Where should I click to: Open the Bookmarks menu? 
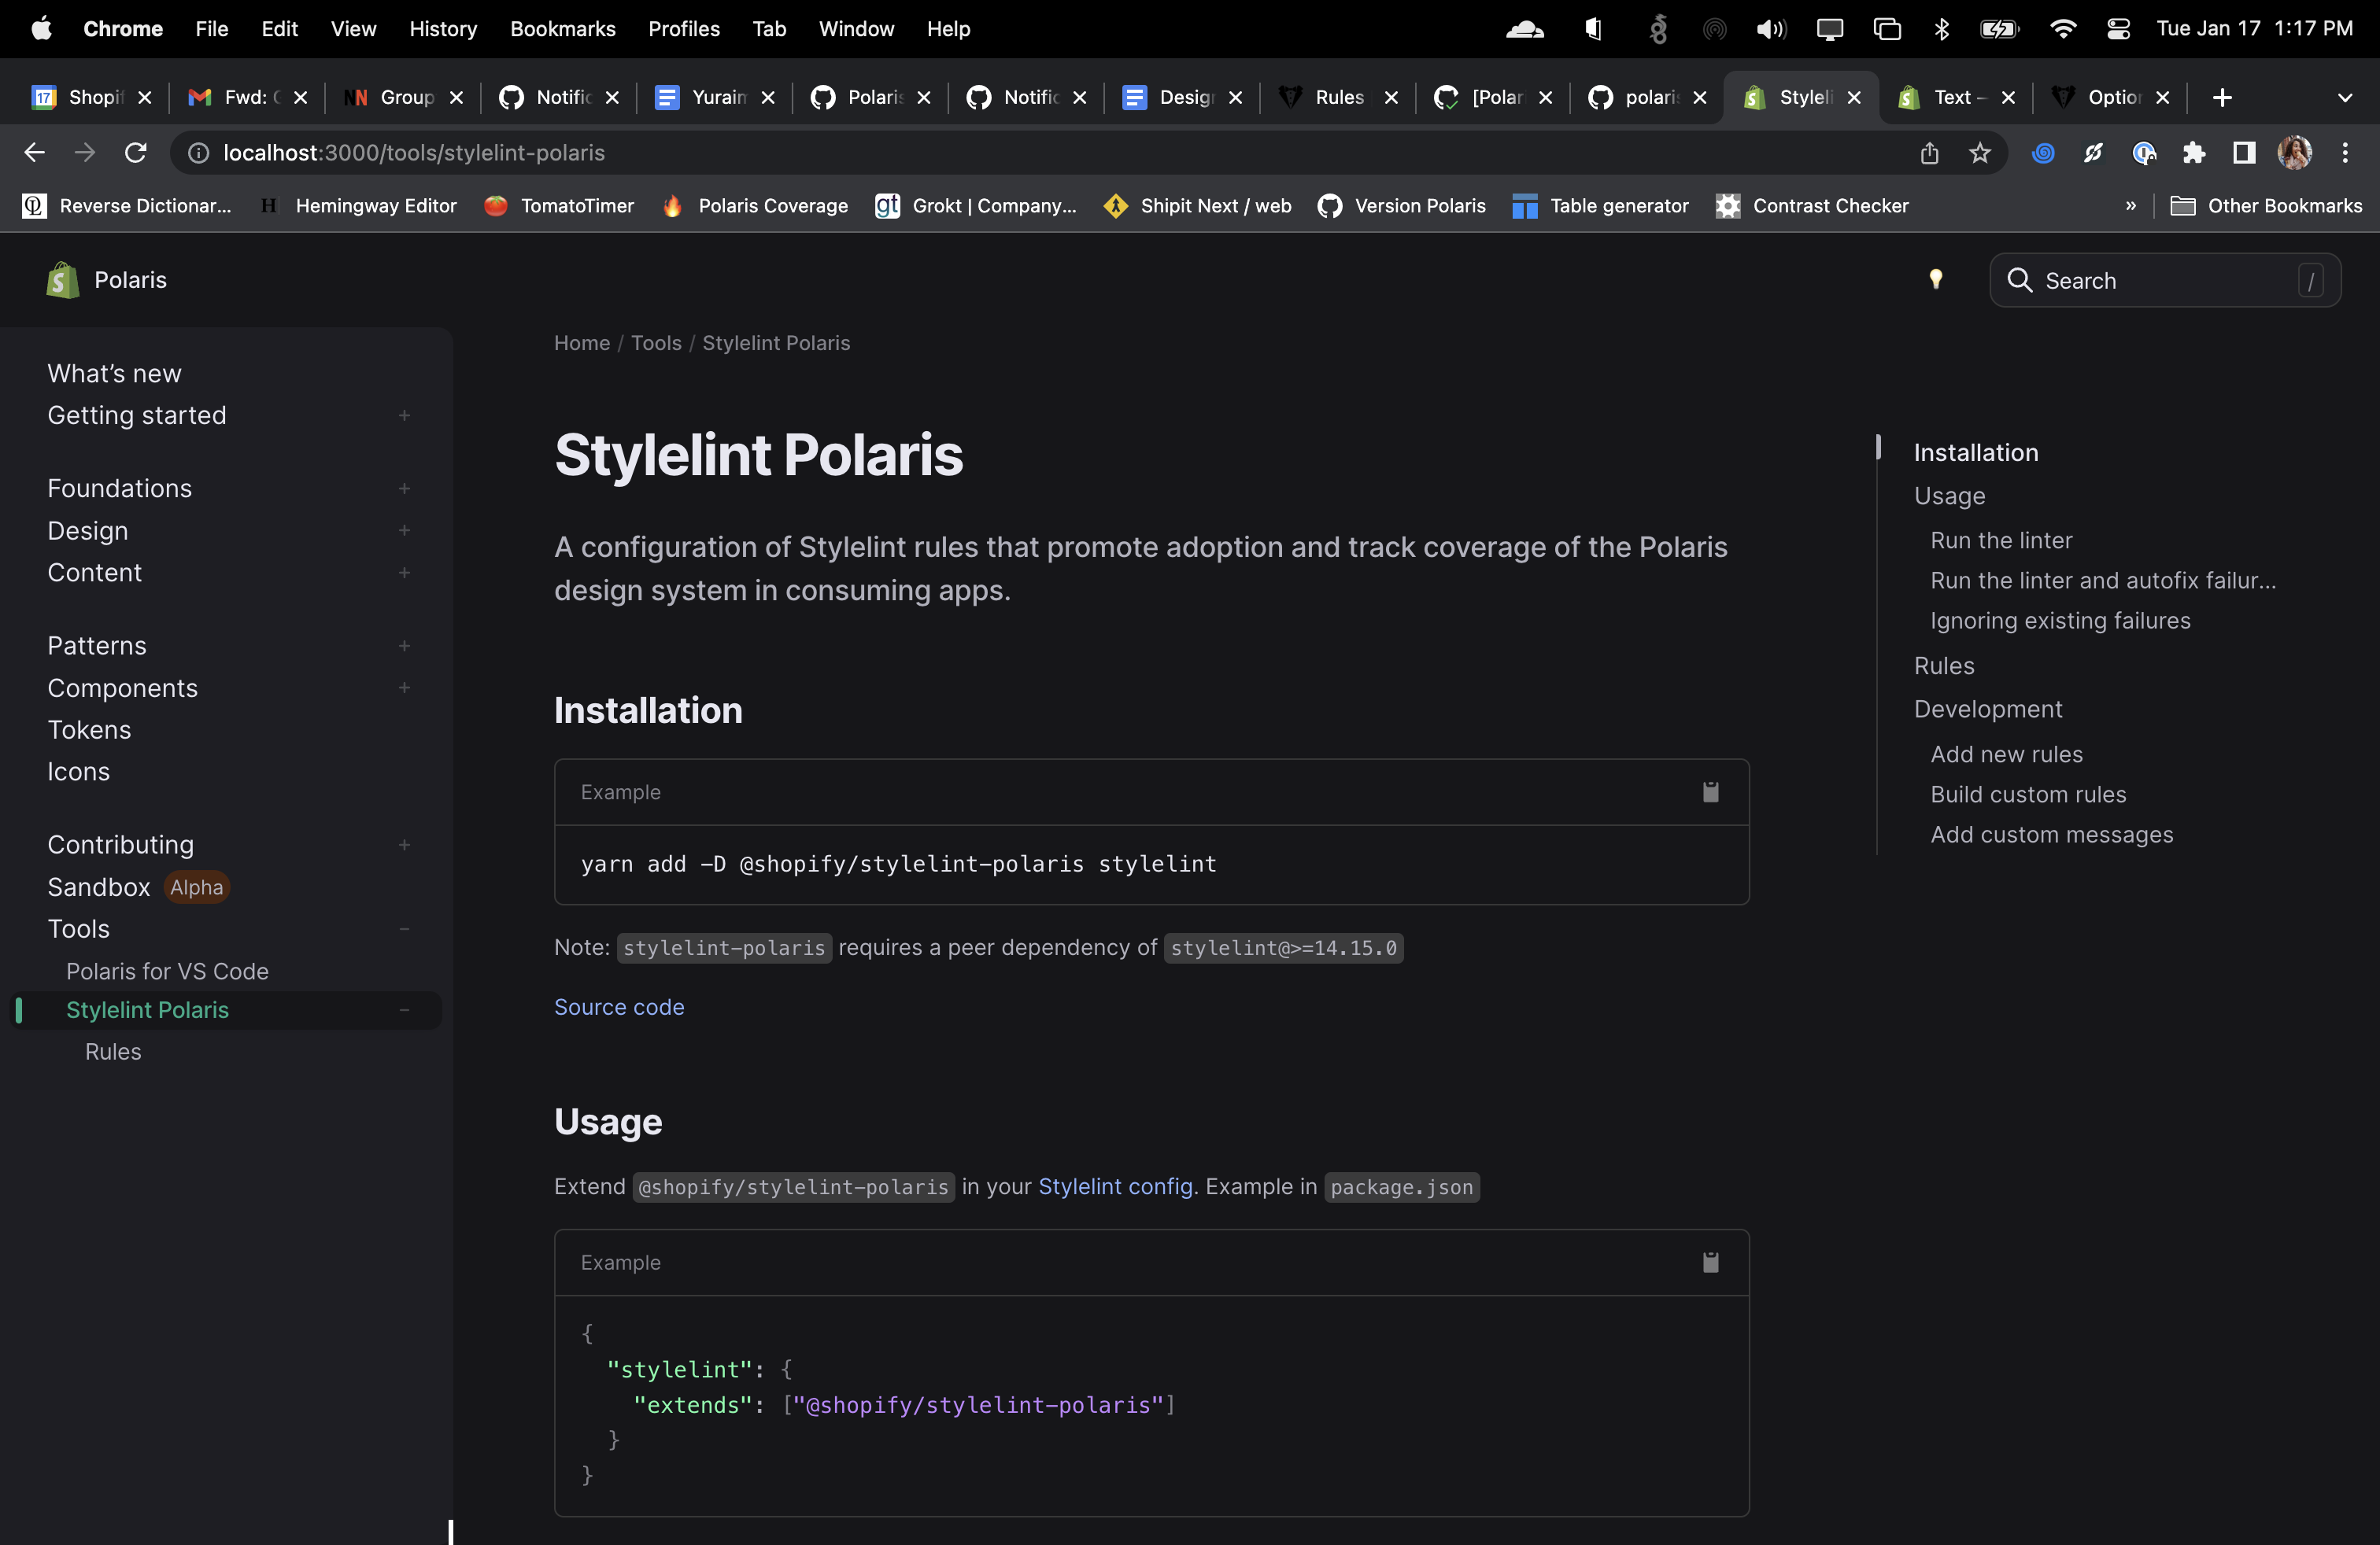pyautogui.click(x=562, y=29)
